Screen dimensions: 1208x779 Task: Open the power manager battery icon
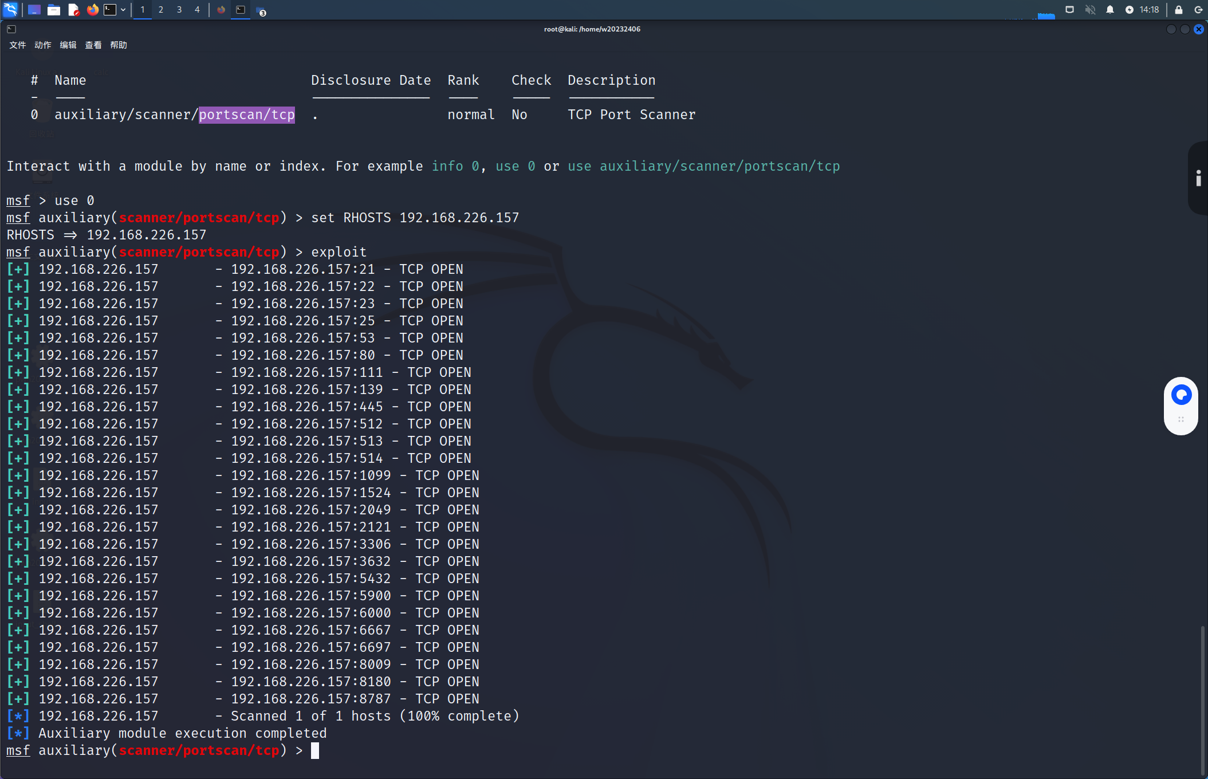tap(1130, 10)
